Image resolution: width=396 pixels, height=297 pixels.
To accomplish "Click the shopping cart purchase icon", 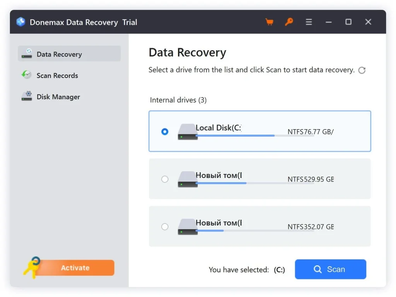I will (269, 22).
